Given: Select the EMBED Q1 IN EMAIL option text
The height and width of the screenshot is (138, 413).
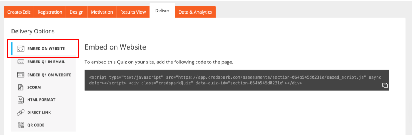Looking at the screenshot, I should click(46, 62).
